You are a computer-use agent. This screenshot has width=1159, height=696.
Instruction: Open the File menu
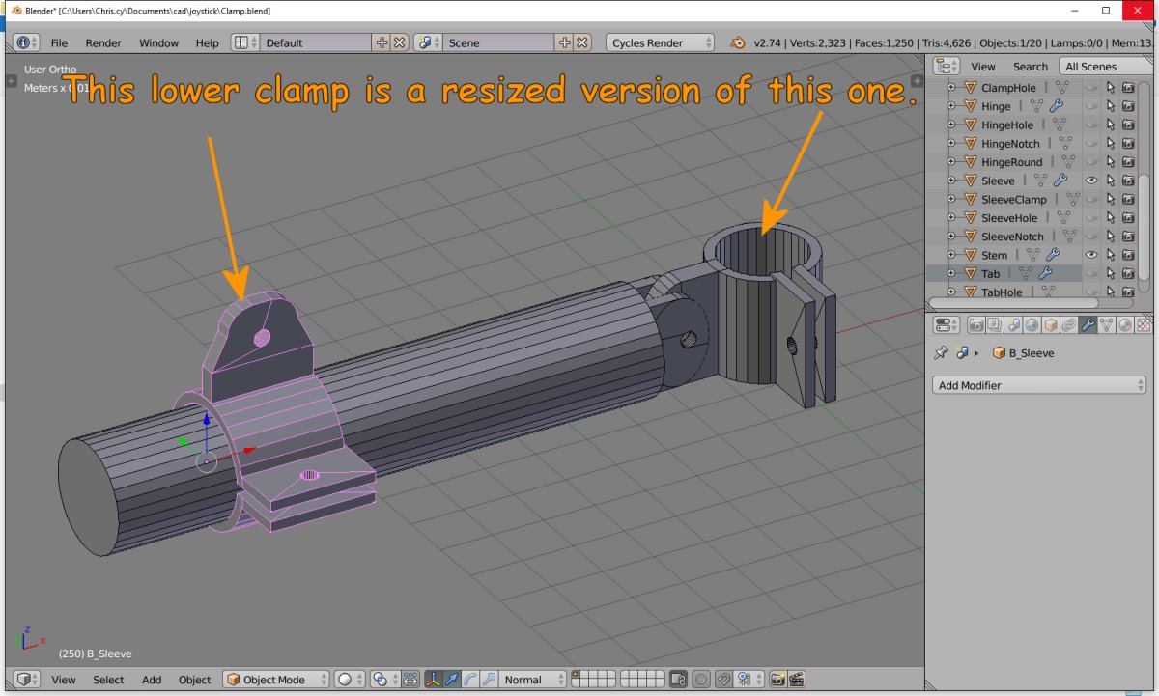point(59,42)
